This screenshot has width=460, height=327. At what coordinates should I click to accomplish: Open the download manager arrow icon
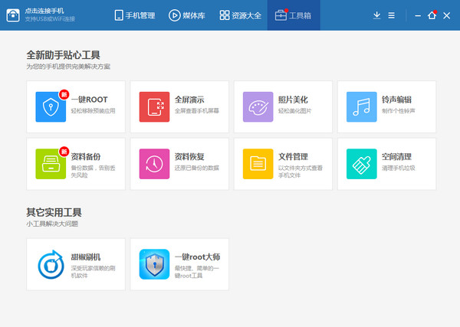(x=376, y=15)
